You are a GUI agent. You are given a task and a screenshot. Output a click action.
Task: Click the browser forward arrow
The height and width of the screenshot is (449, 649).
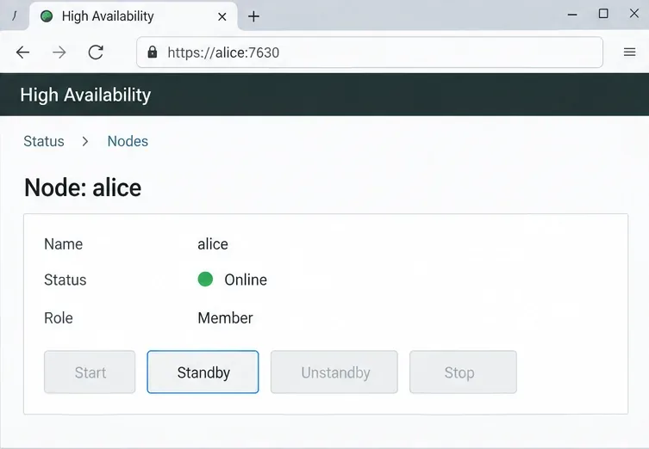point(59,52)
